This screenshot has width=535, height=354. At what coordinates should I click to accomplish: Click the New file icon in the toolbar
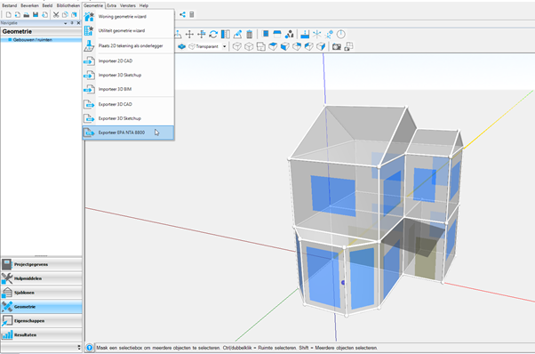pos(9,15)
